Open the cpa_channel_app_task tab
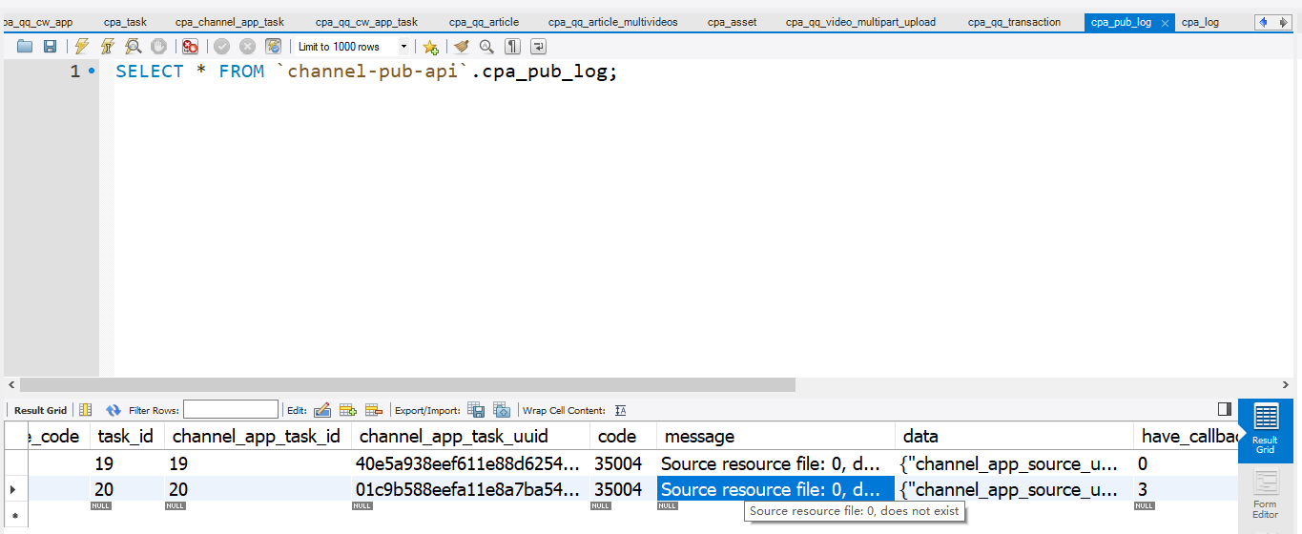The image size is (1302, 534). point(229,22)
